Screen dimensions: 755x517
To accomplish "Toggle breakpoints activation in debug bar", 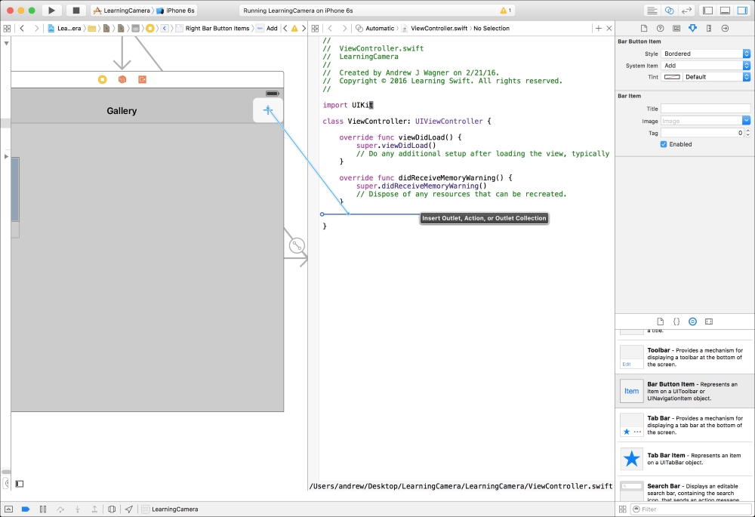I will (25, 509).
